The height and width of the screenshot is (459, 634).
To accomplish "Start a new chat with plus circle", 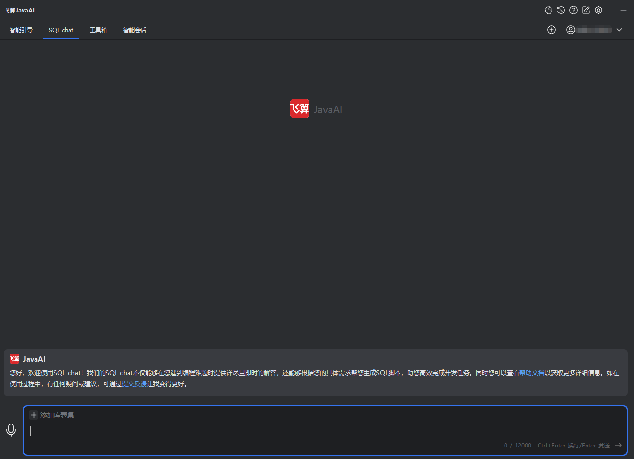I will [552, 30].
